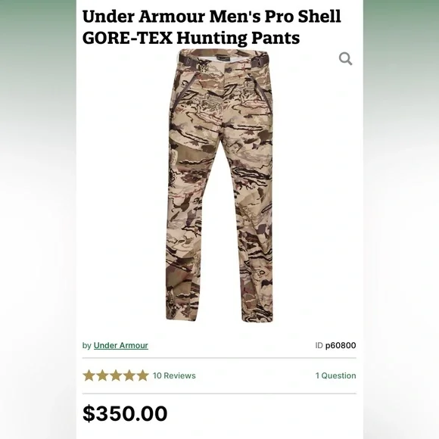Click the product ID p60800
Image resolution: width=439 pixels, height=439 pixels.
pos(341,345)
